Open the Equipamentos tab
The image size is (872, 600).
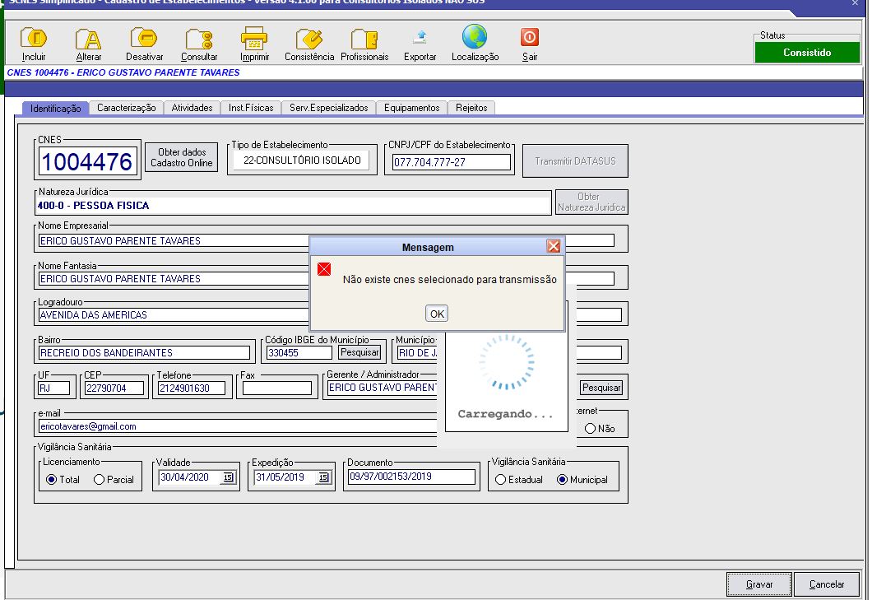coord(412,108)
